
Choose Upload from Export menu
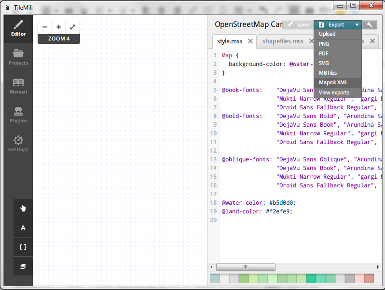338,34
